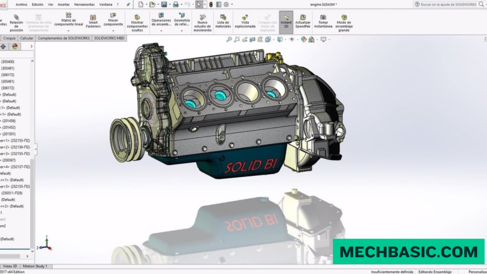Screen dimensions: 487x274
Task: Open the Options gear icon
Action: [x=226, y=4]
